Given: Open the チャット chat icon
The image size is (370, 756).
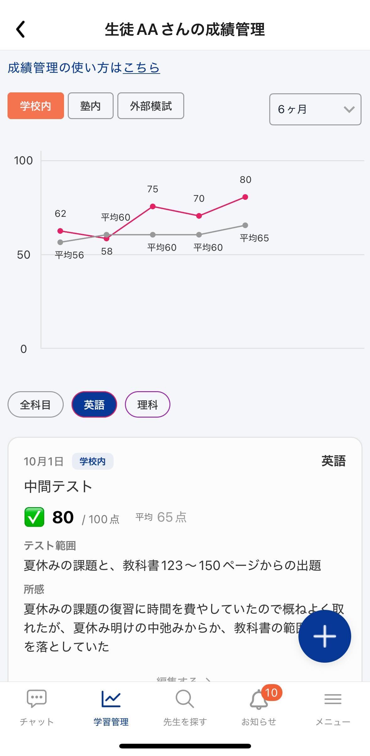Looking at the screenshot, I should point(37,699).
